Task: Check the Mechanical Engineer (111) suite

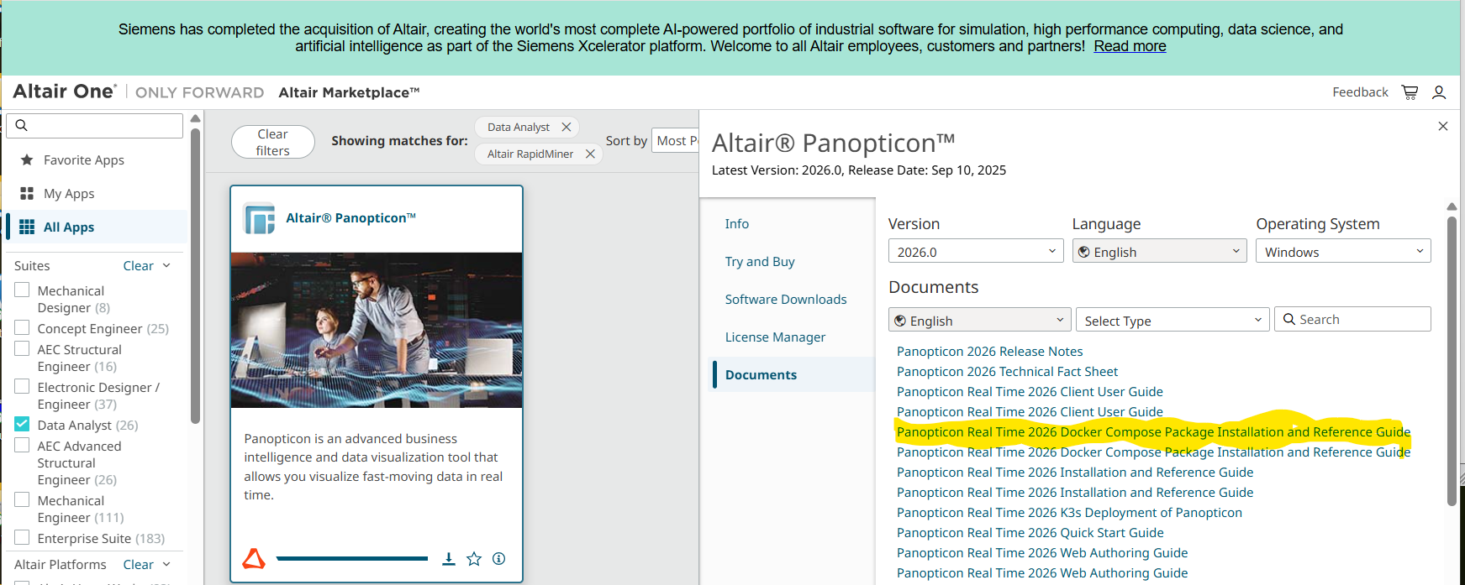Action: click(x=22, y=499)
